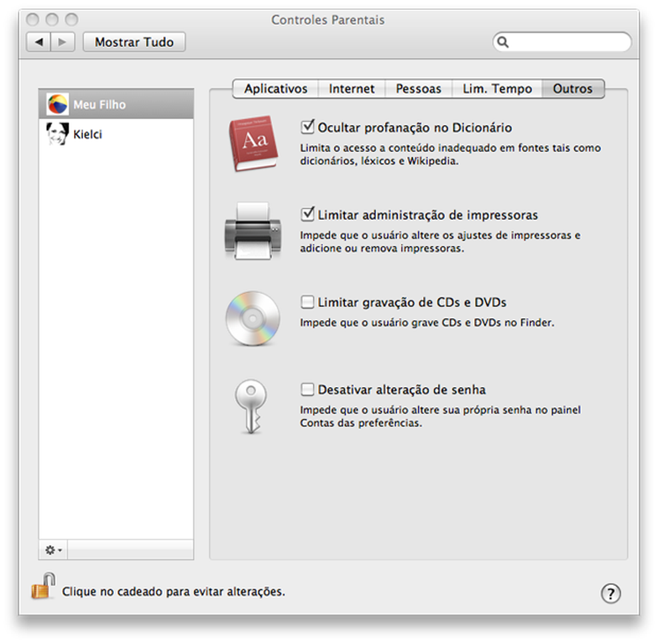Click the close window button
This screenshot has width=658, height=643.
[x=33, y=19]
